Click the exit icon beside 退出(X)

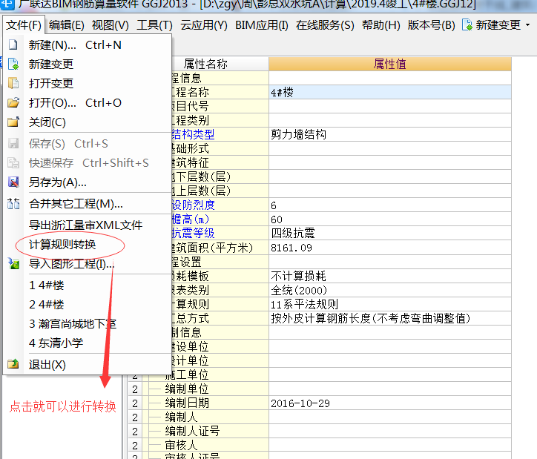13,364
